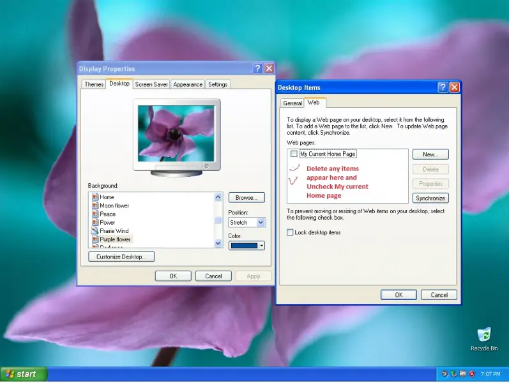The width and height of the screenshot is (509, 383).
Task: Close the Display Properties window
Action: [x=269, y=68]
